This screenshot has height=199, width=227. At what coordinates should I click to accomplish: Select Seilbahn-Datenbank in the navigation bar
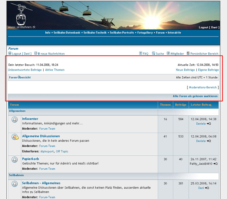(67, 33)
